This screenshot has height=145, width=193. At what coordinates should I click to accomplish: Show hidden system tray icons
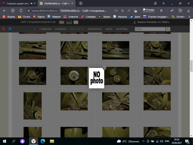click(142, 141)
